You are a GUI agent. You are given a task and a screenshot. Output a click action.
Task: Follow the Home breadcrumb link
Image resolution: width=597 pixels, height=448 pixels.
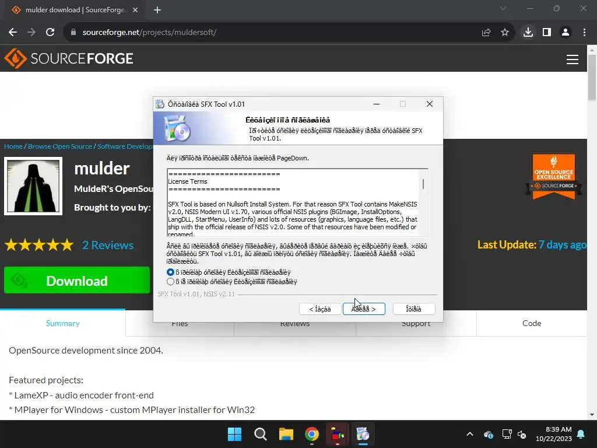coord(13,146)
